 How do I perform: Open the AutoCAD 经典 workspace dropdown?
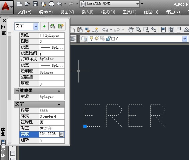coord(110,4)
